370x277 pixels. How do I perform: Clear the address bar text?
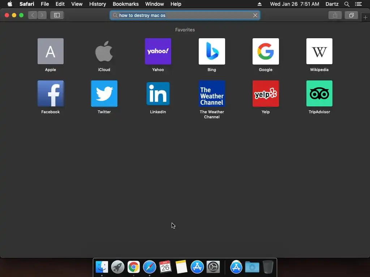(x=255, y=15)
